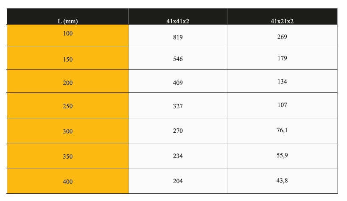This screenshot has height=201, width=347.
Task: Select the cell with value 409
Action: point(178,81)
